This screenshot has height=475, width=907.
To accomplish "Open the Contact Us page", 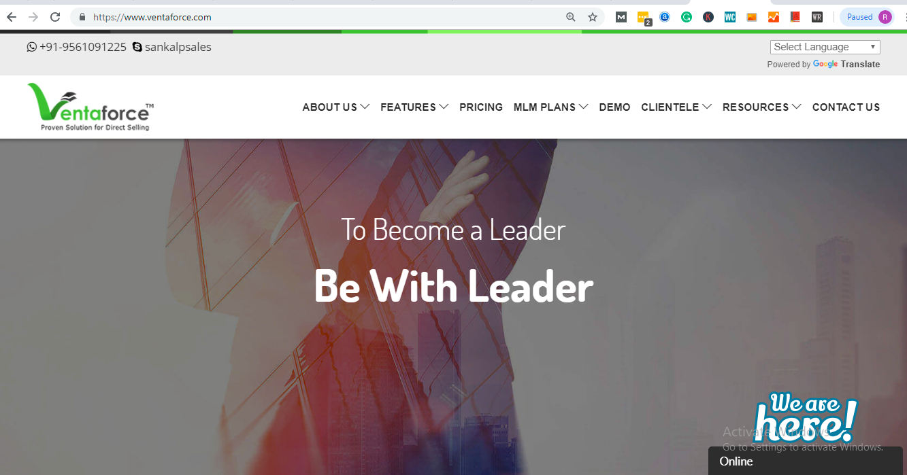I will click(x=846, y=107).
